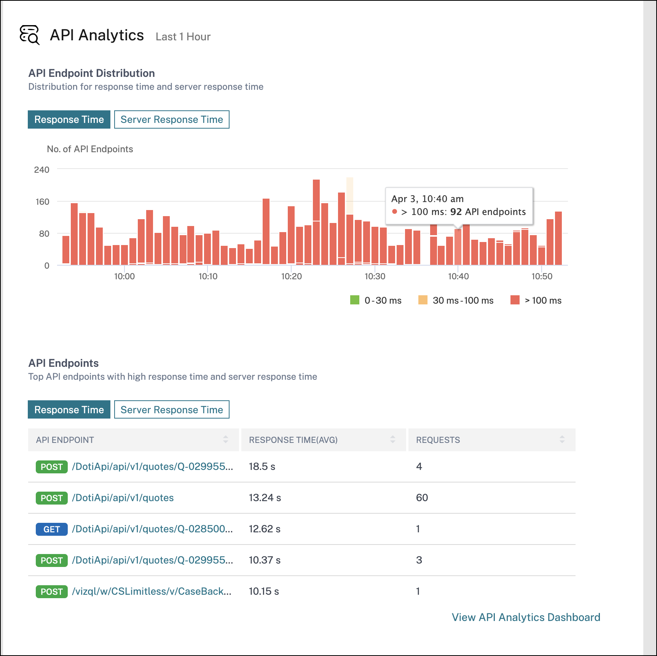Click the 18.5 s response time value

(x=262, y=467)
